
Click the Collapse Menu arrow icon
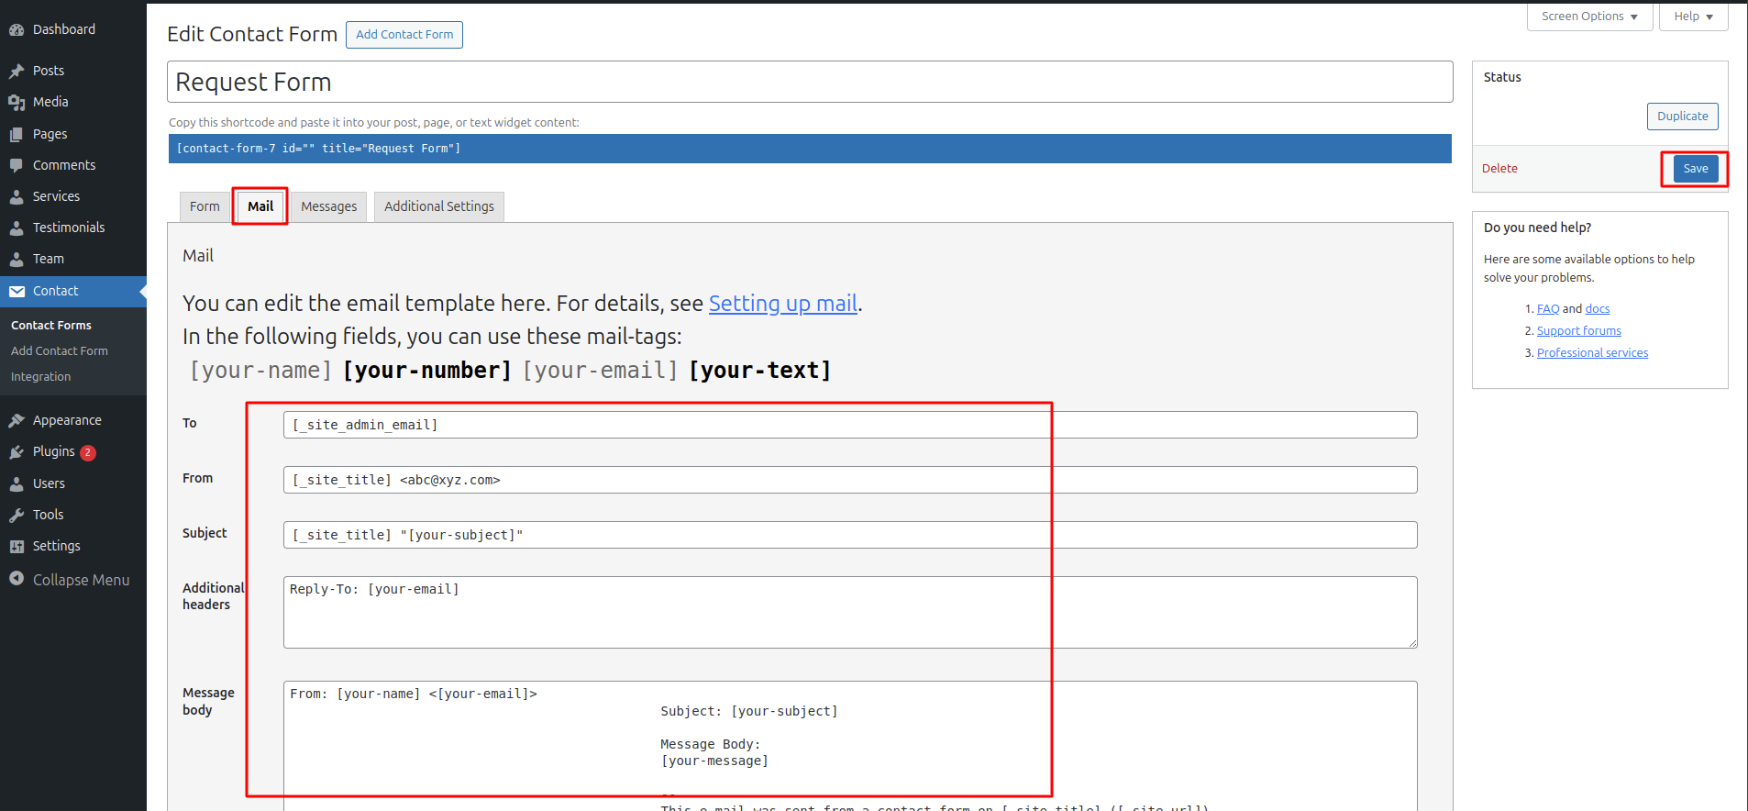pyautogui.click(x=17, y=578)
